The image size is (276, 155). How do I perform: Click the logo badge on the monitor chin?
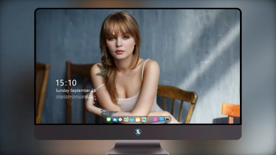(138, 132)
